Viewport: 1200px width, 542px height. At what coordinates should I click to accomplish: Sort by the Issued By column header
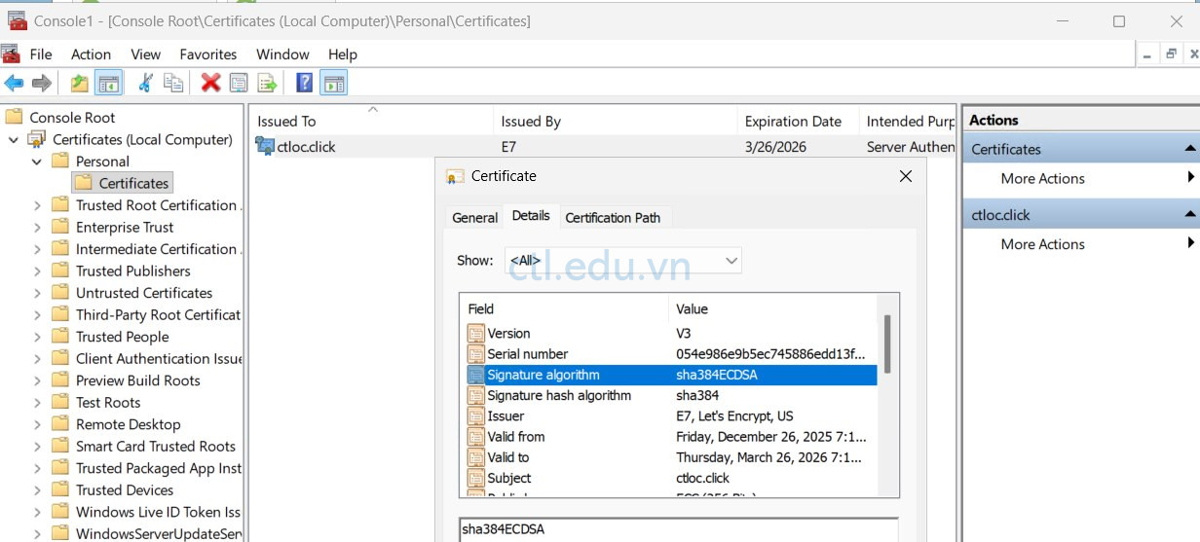[615, 122]
